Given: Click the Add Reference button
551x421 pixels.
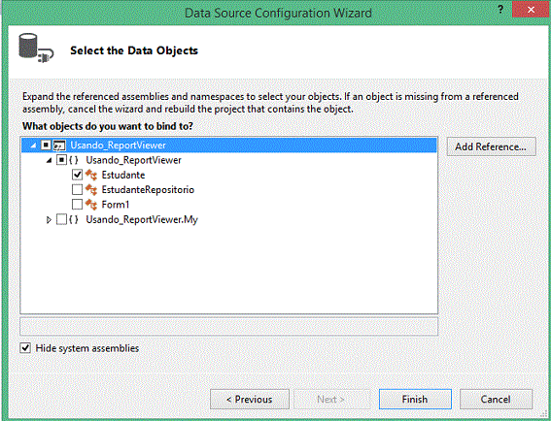Looking at the screenshot, I should (492, 146).
